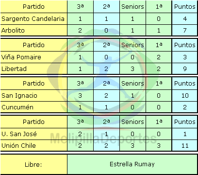This screenshot has height=175, width=198.
Task: Click the U. San José team name
Action: click(19, 134)
